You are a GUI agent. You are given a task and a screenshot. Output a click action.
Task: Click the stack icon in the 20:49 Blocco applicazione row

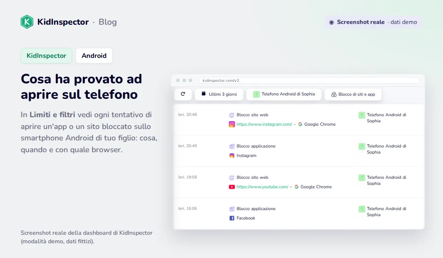(x=232, y=146)
